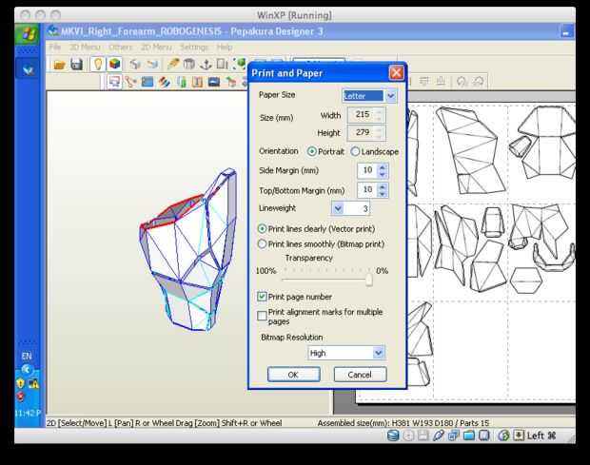Screen dimensions: 590x465
Task: Increase Side Margin with the up arrow
Action: click(x=383, y=167)
